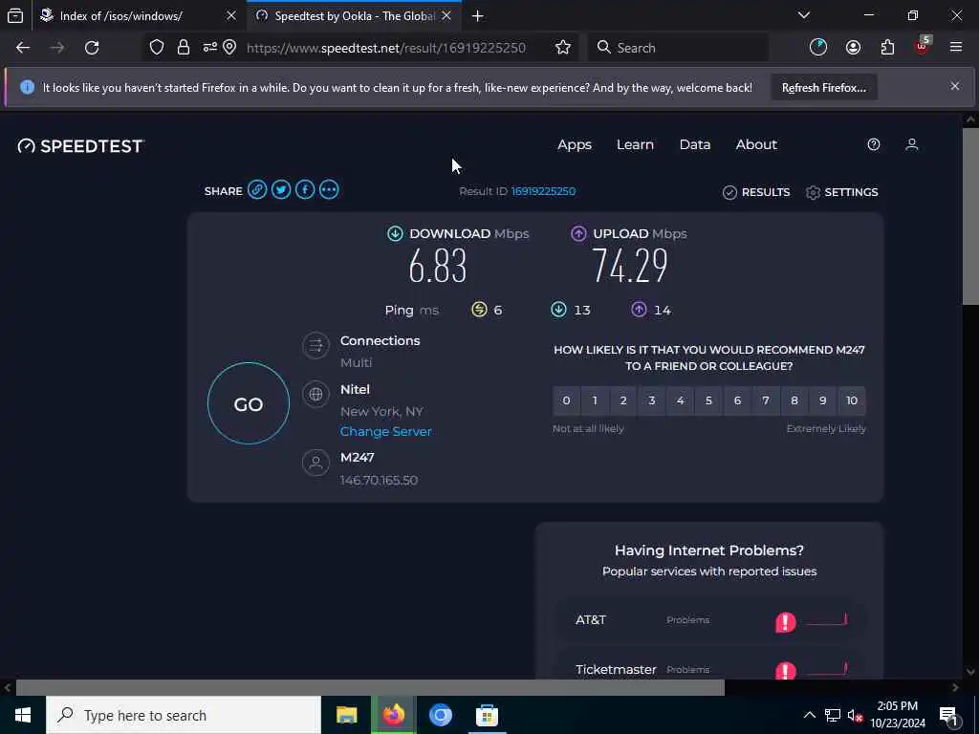Rate recommendation score 3
Screen dimensions: 979x734
[652, 400]
